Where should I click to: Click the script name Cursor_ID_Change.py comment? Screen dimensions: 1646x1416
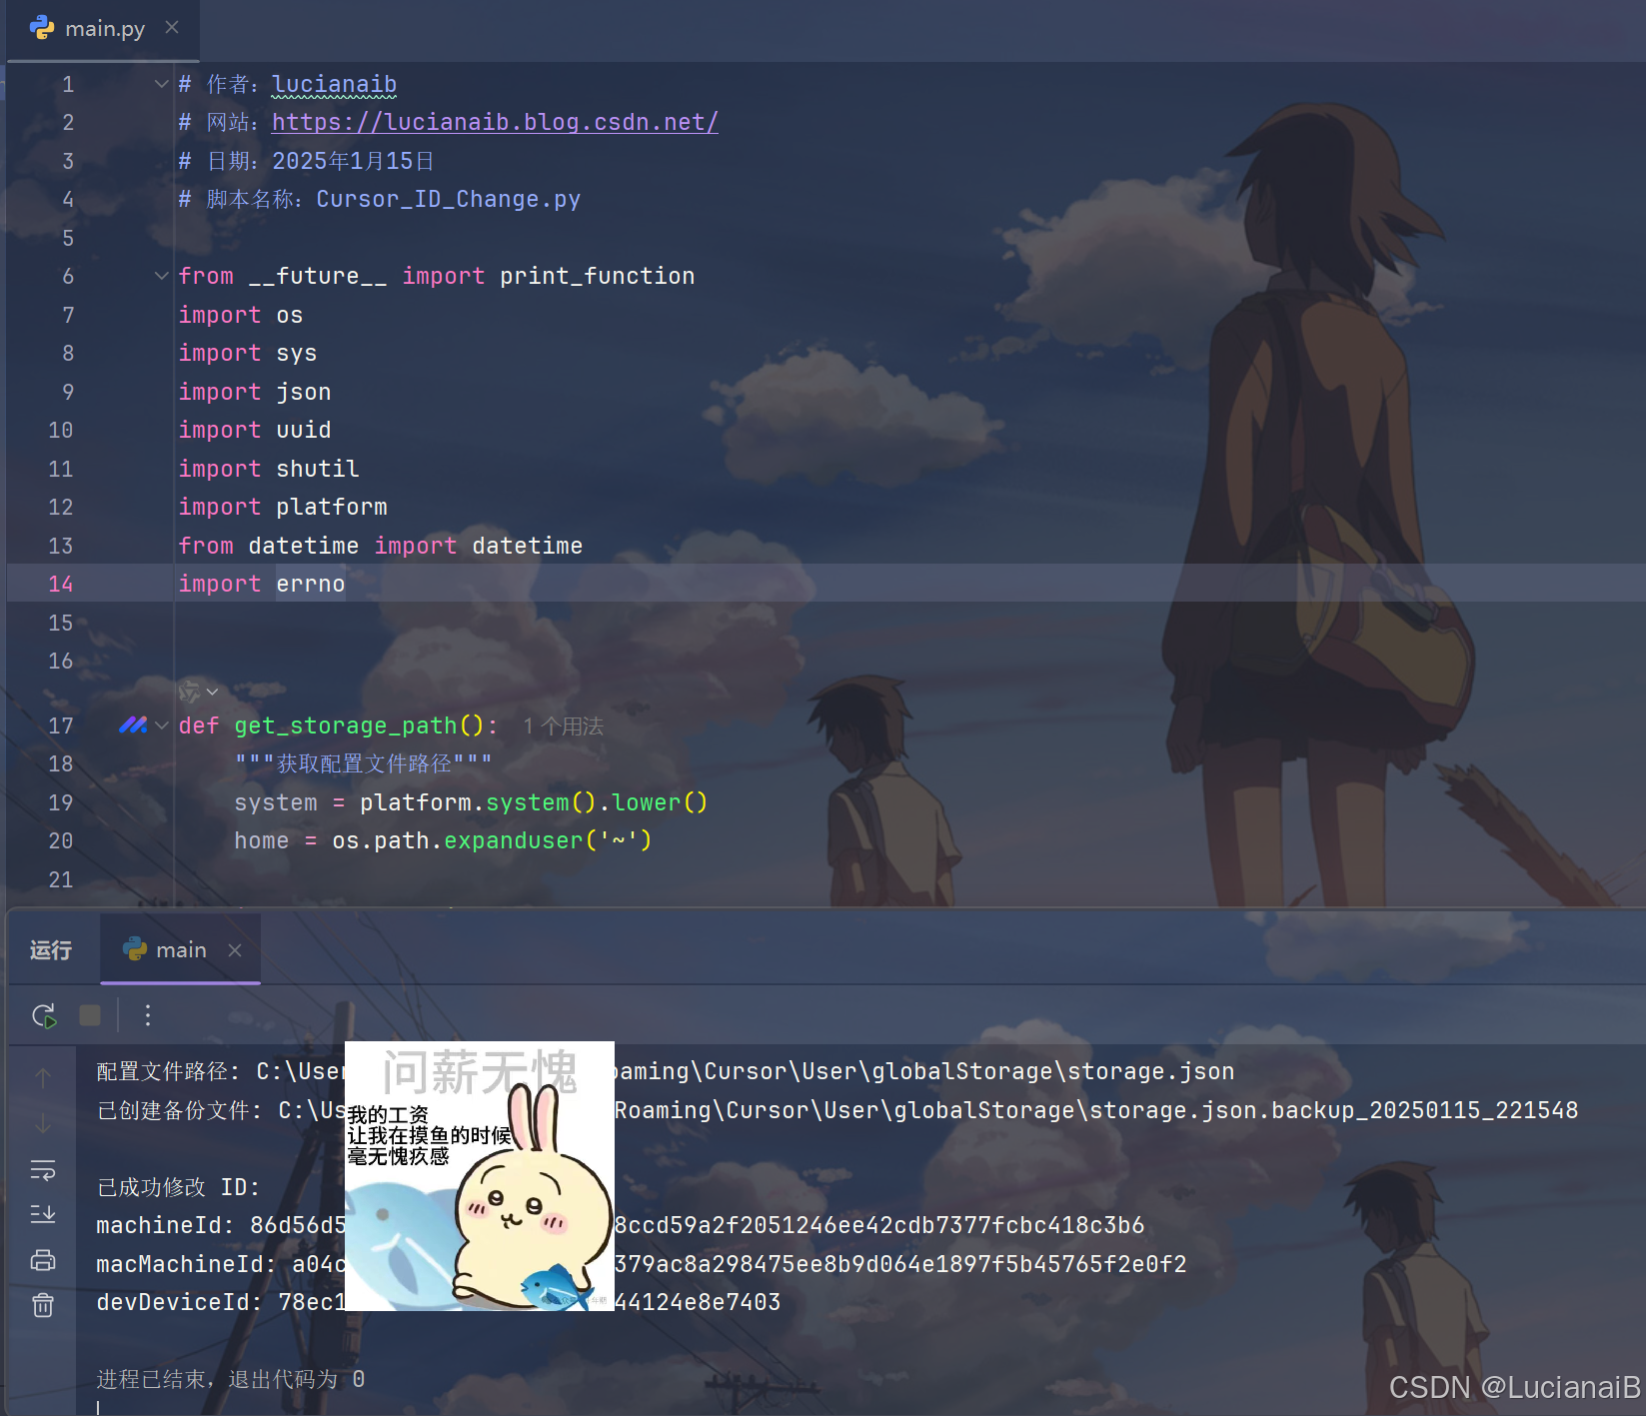pos(449,199)
